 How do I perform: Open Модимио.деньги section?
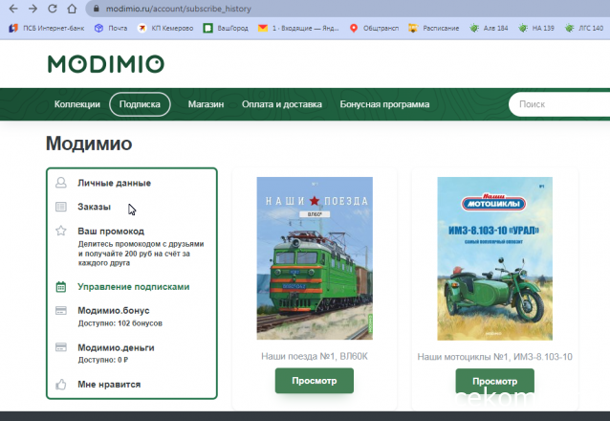[x=116, y=347]
